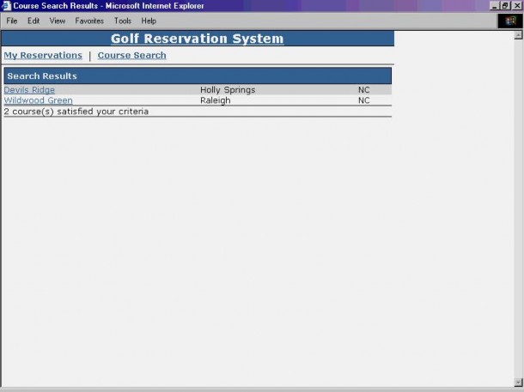524x392 pixels.
Task: Open the Course Search link
Action: [x=132, y=56]
